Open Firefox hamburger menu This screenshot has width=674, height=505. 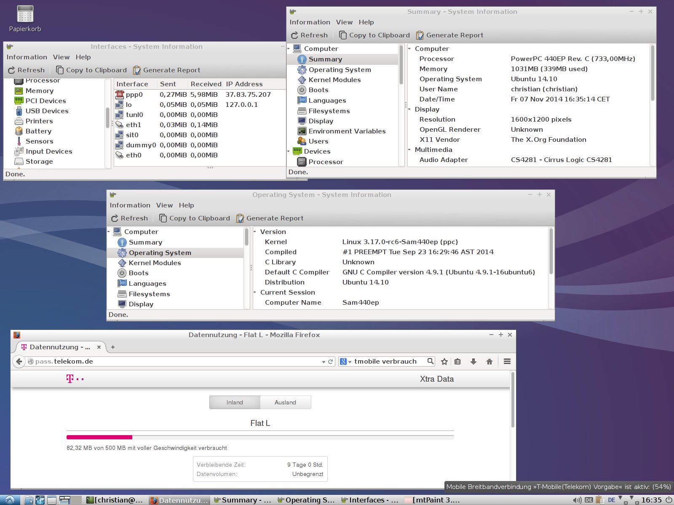tap(507, 361)
